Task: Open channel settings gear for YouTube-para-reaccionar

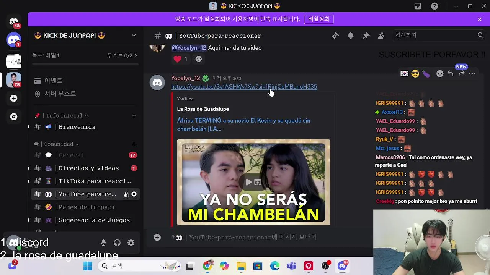Action: point(134,194)
